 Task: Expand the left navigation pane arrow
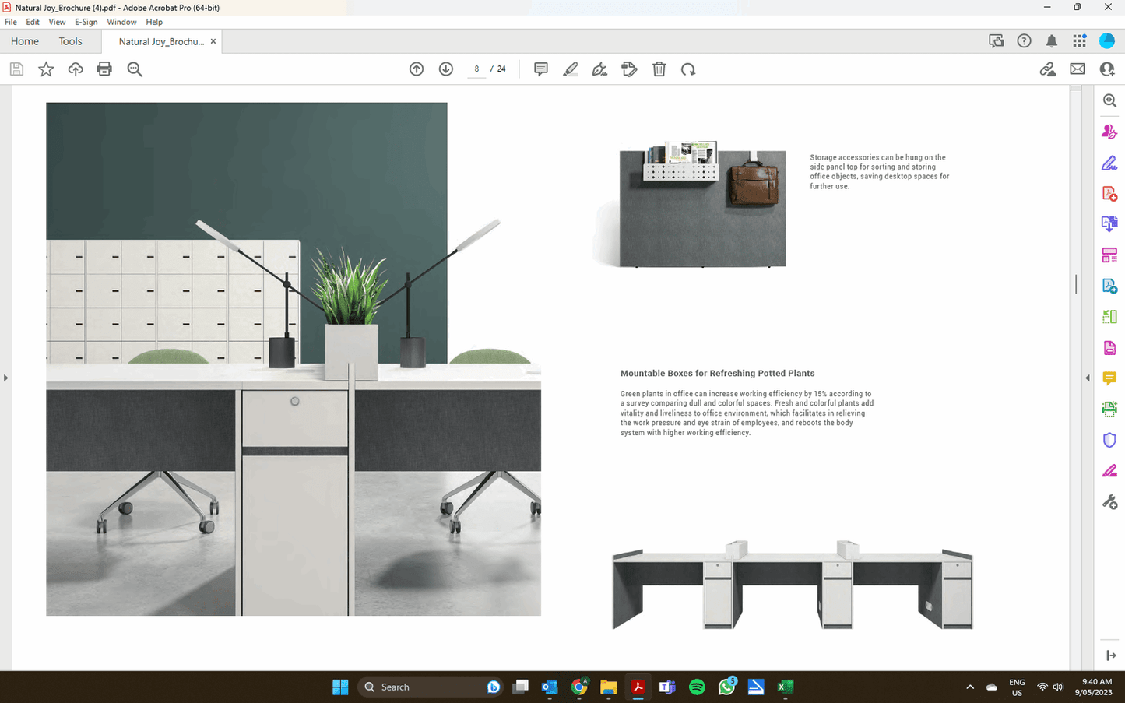coord(5,378)
